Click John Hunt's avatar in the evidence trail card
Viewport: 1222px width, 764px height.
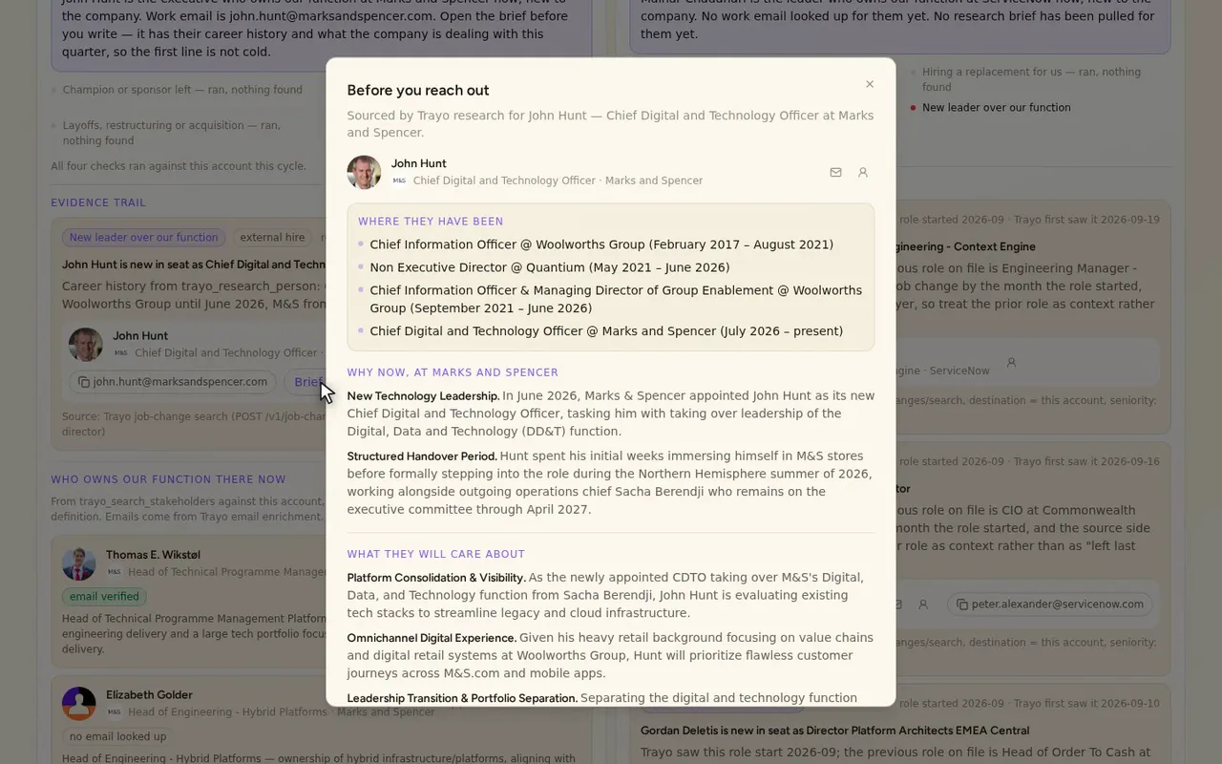(86, 344)
